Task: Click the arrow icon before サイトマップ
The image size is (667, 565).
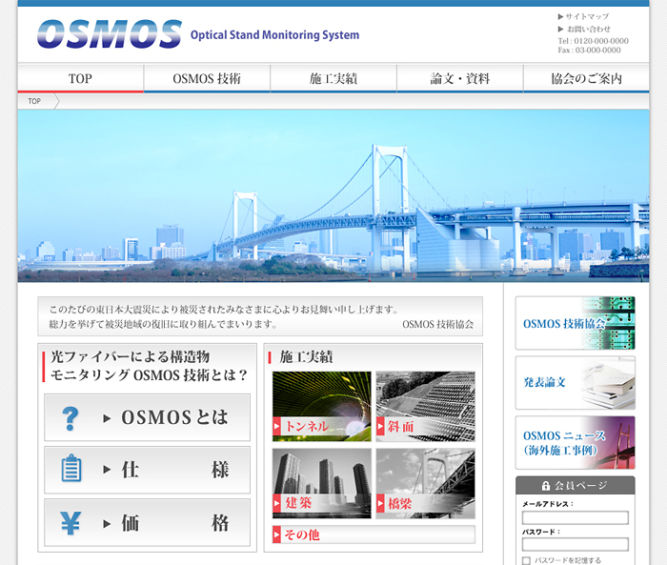Action: 560,16
